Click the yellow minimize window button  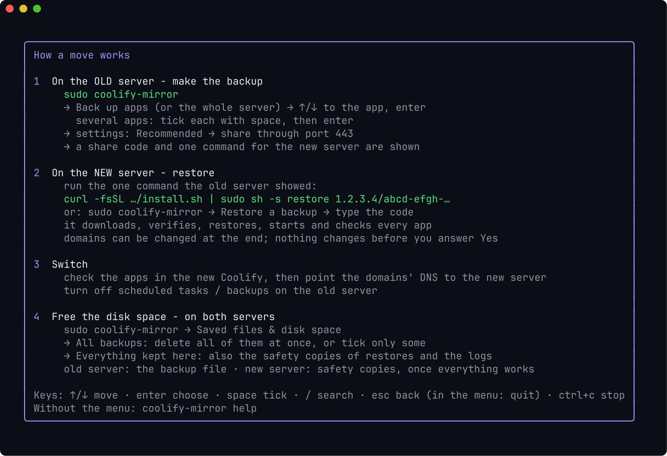point(23,9)
